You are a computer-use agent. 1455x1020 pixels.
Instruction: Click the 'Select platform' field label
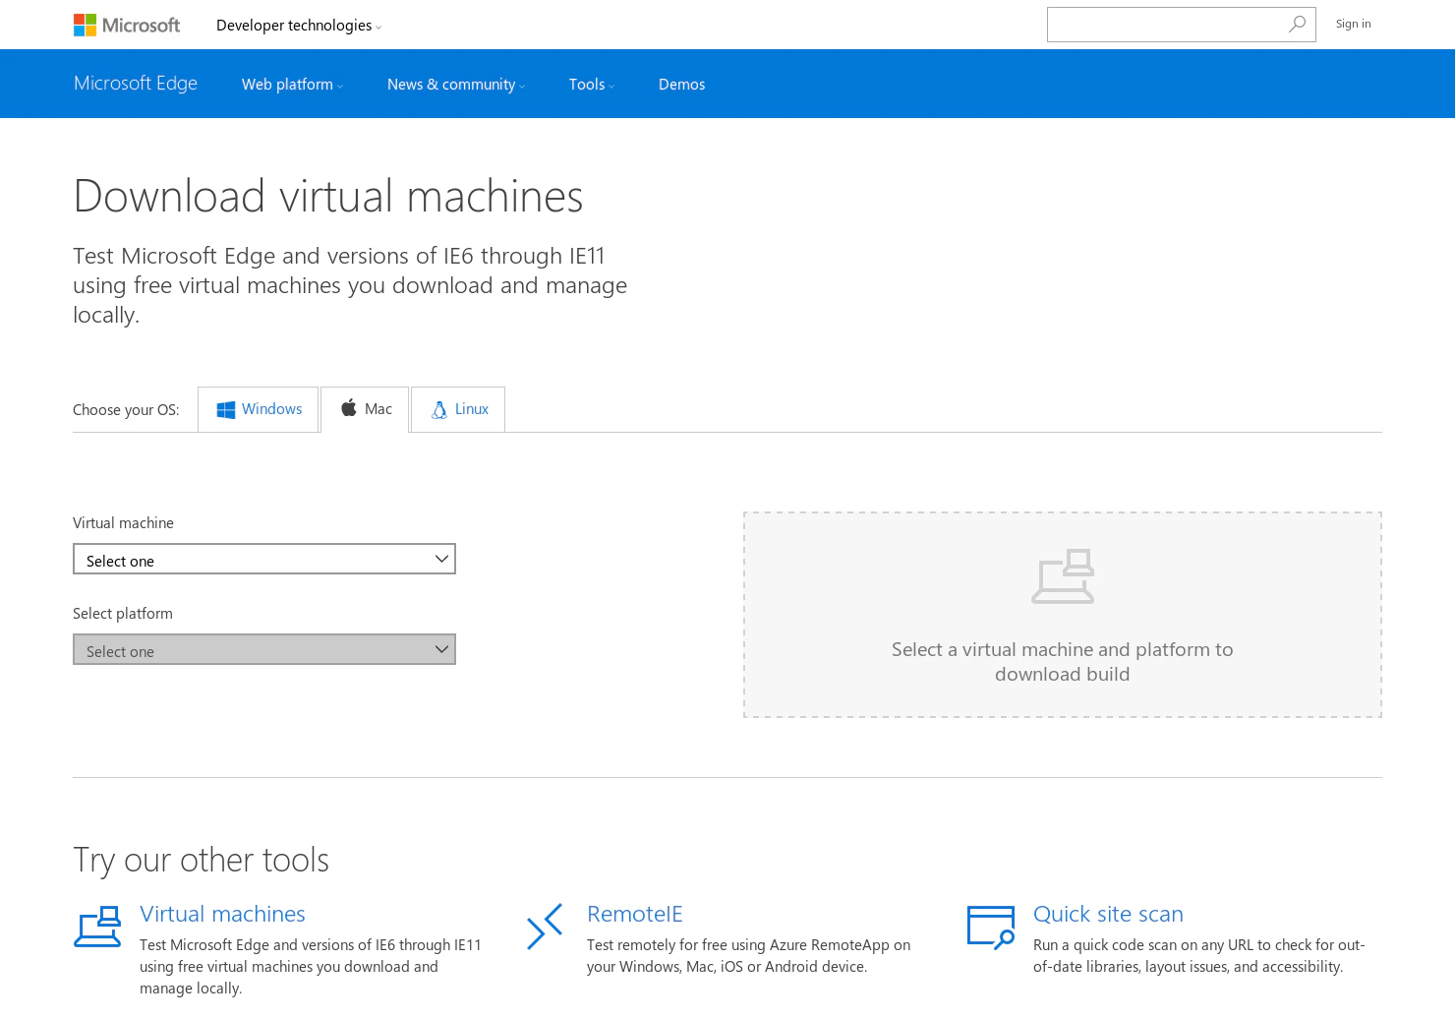[x=123, y=614]
